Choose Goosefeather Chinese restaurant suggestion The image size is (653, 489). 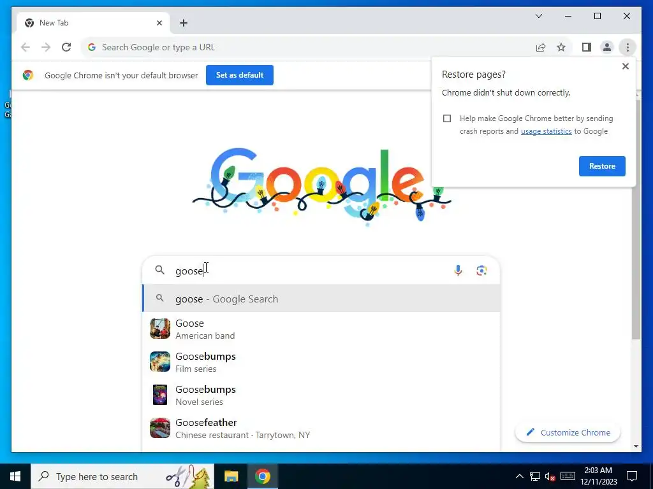tap(321, 429)
